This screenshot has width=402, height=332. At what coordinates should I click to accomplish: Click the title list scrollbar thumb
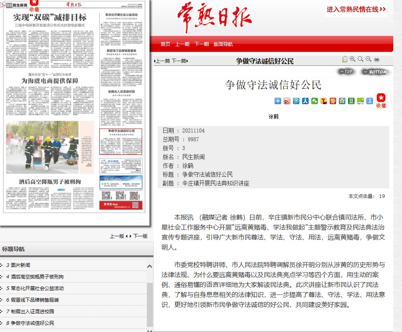150,305
